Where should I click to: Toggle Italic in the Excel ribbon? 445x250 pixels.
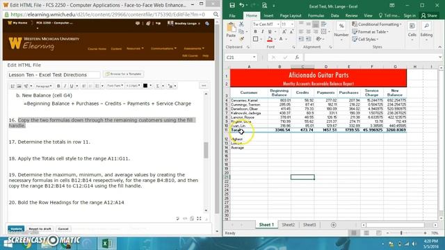[x=263, y=32]
